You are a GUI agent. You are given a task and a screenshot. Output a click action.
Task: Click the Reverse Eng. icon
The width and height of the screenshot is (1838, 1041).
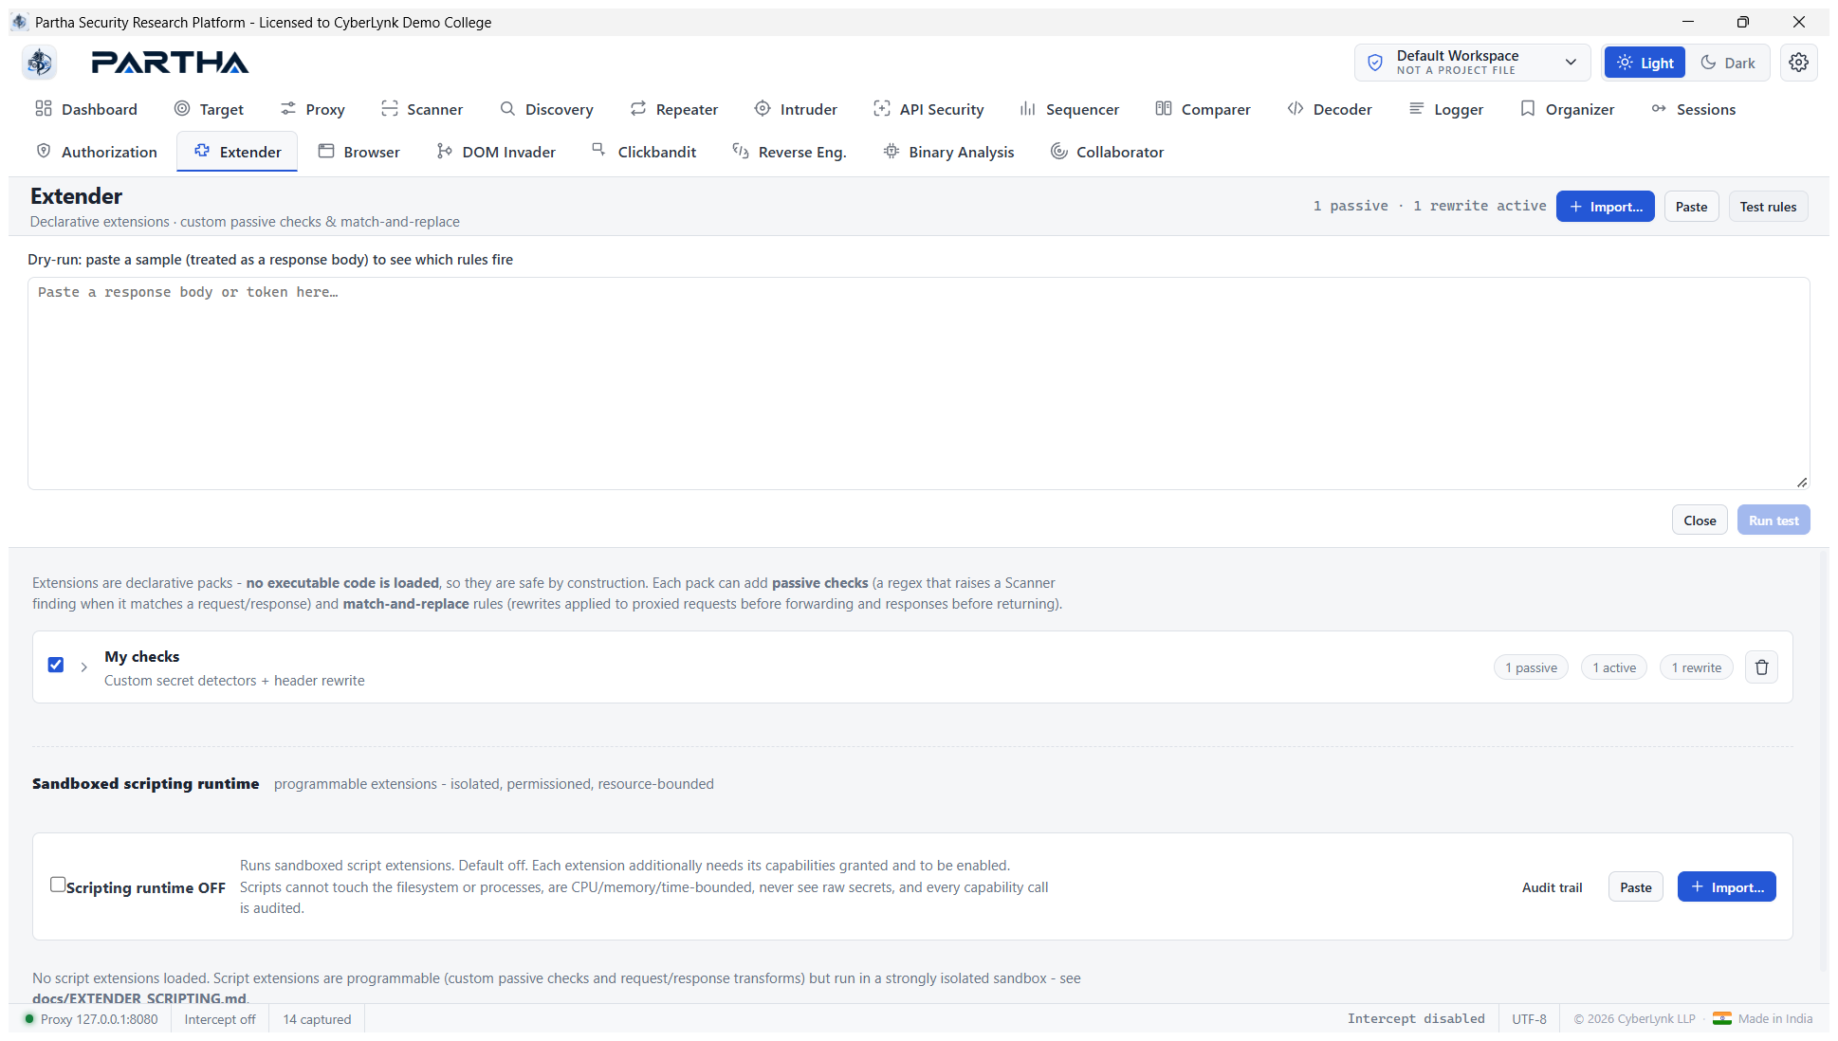point(741,152)
